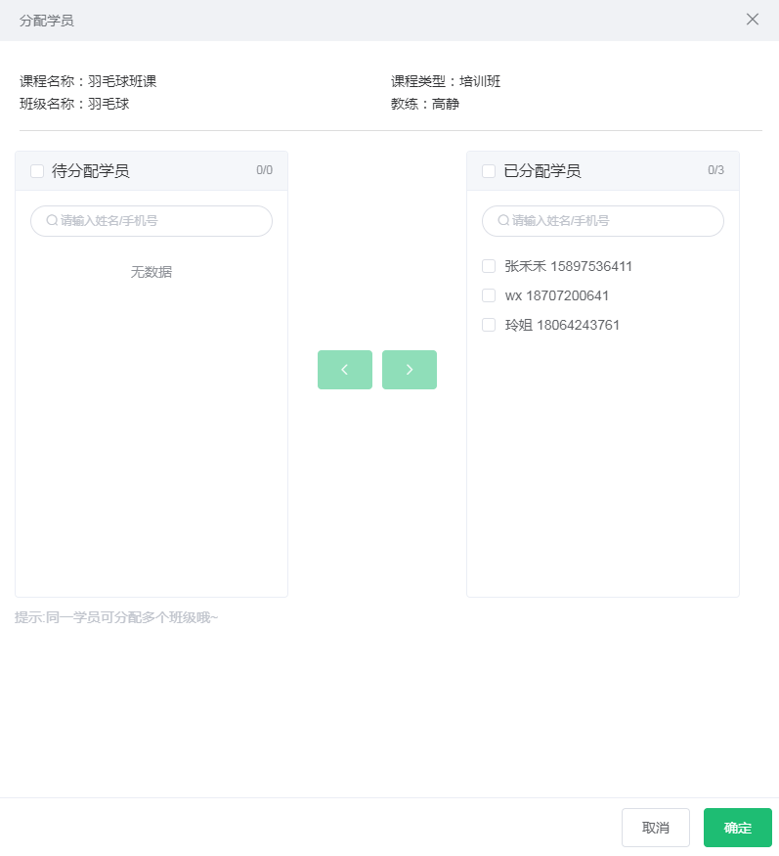This screenshot has height=856, width=779.
Task: Click magnifier icon in 待分配学员 search box
Action: point(52,221)
